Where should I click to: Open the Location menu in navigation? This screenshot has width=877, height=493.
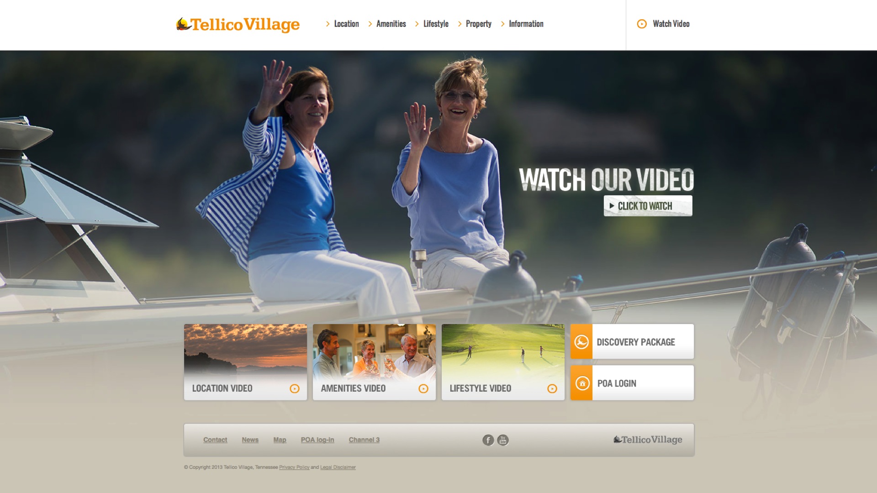[x=346, y=24]
